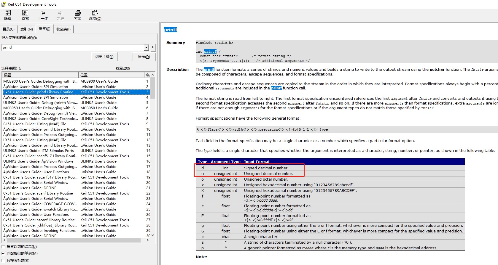Toggle 匹配相似的单词(M) checkbox
Viewport: 498px width, 265px height.
click(4, 253)
